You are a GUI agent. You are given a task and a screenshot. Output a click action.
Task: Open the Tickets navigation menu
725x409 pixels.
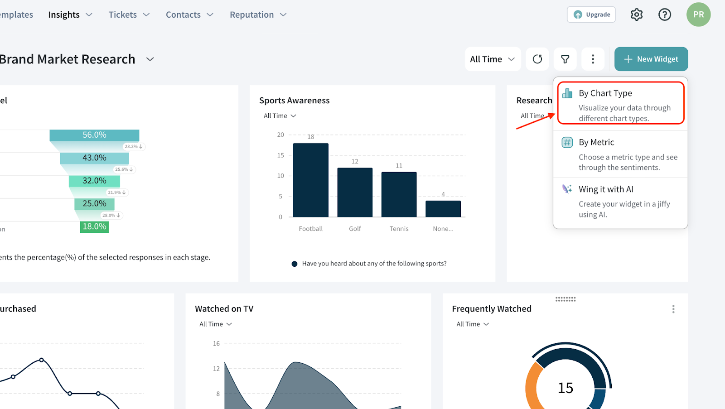tap(129, 14)
